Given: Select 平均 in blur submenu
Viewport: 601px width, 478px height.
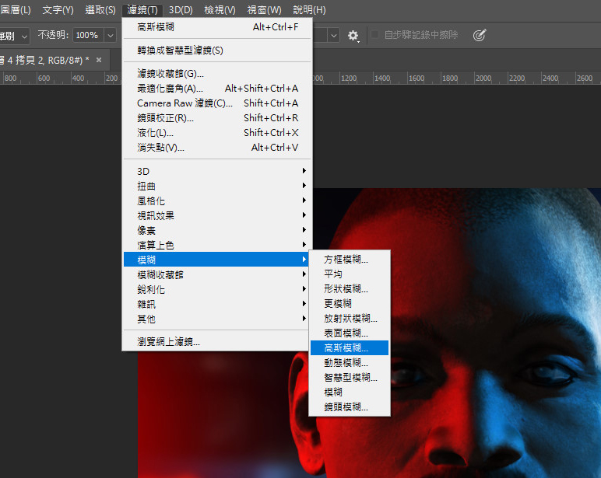Looking at the screenshot, I should point(350,274).
